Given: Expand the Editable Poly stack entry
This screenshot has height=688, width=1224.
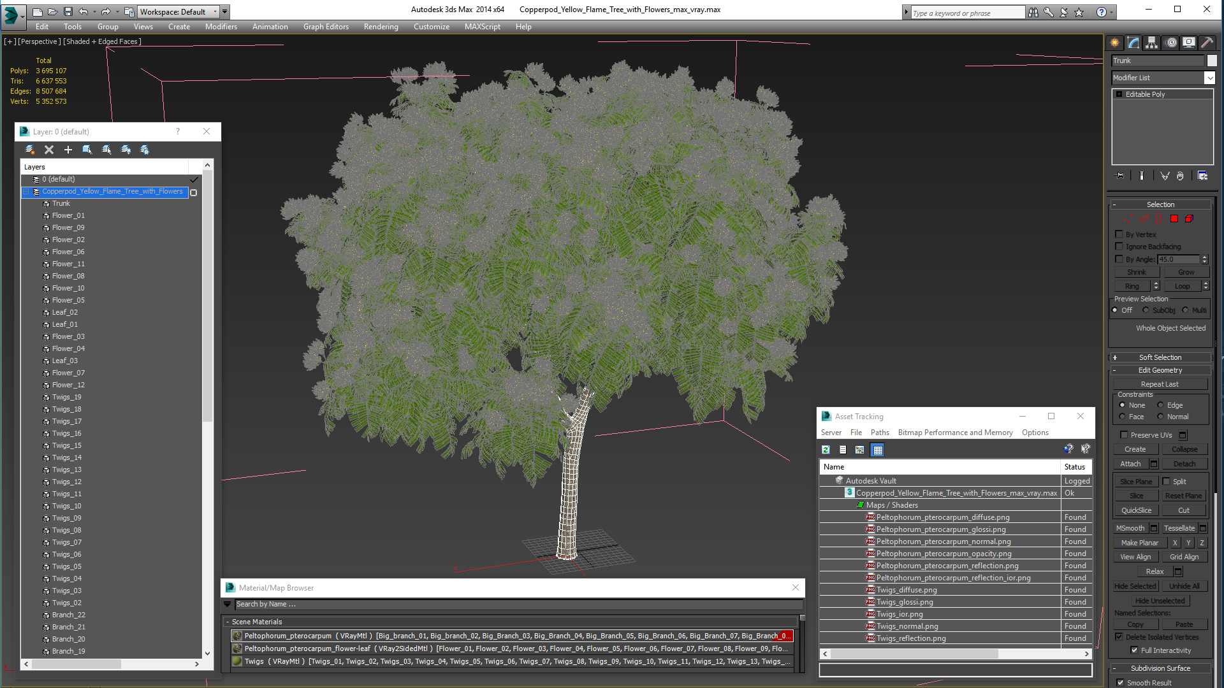Looking at the screenshot, I should click(x=1119, y=94).
